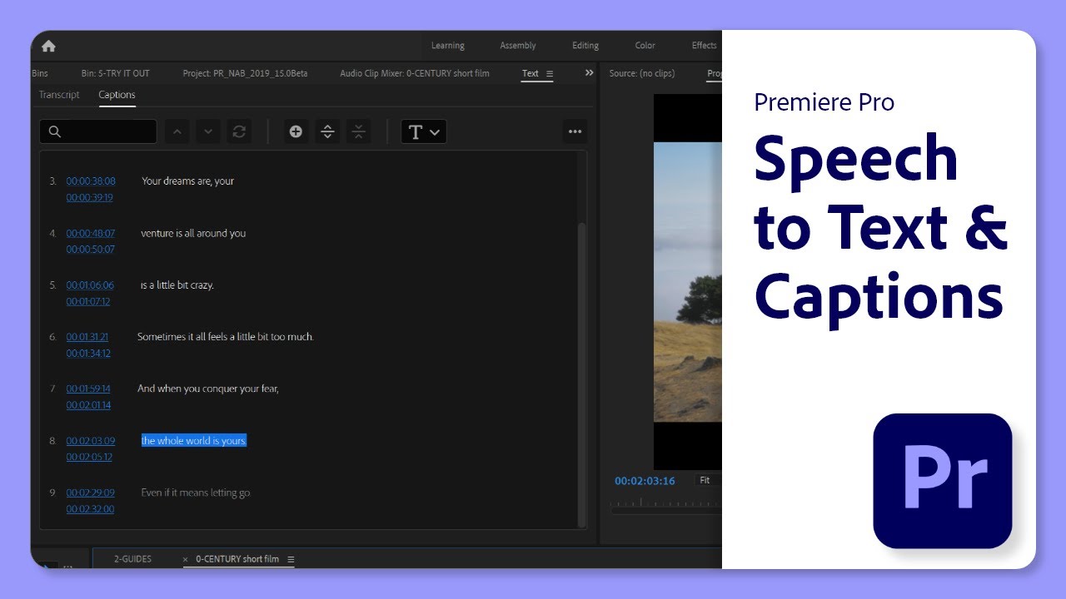Click out-timecode 00:01:07:12
Viewport: 1066px width, 599px height.
(x=88, y=301)
